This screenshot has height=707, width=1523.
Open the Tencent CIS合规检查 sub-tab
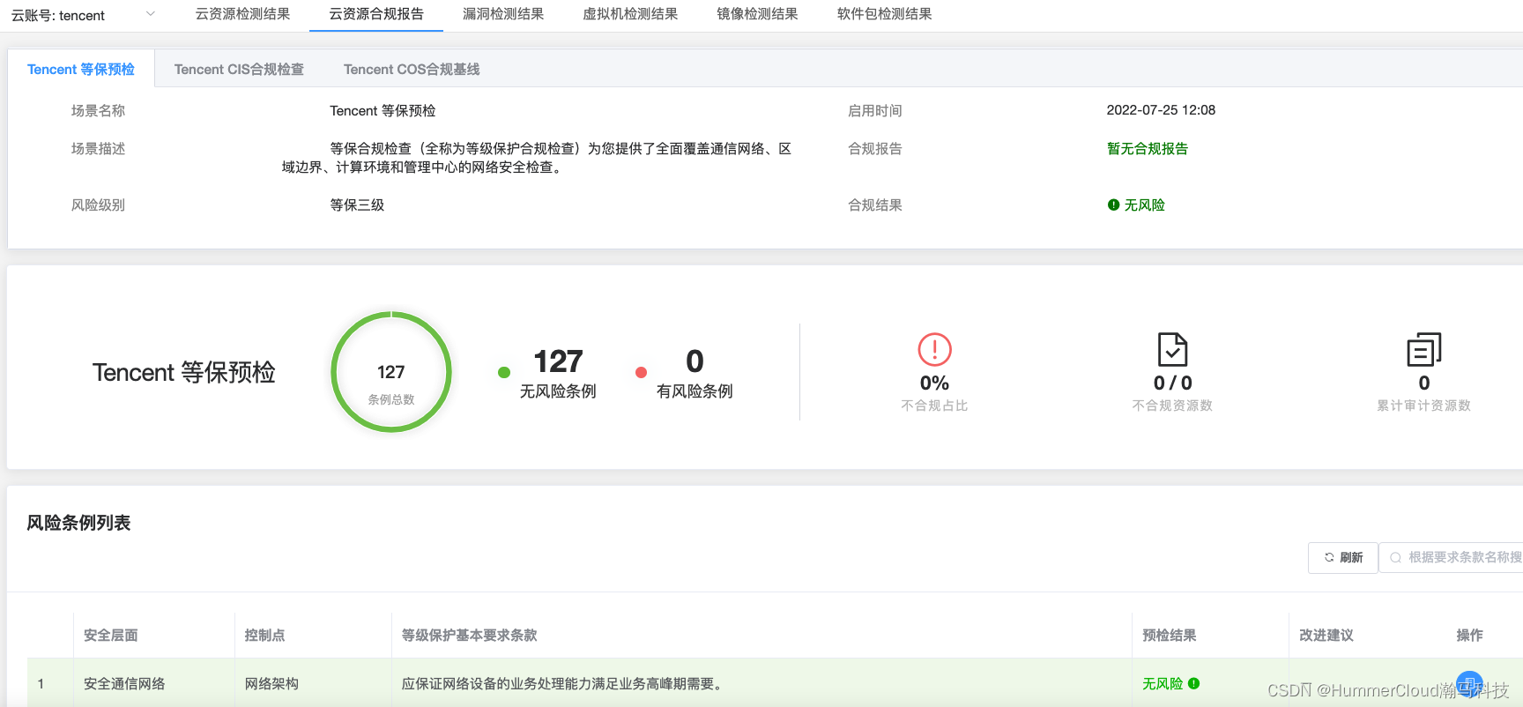pyautogui.click(x=239, y=69)
